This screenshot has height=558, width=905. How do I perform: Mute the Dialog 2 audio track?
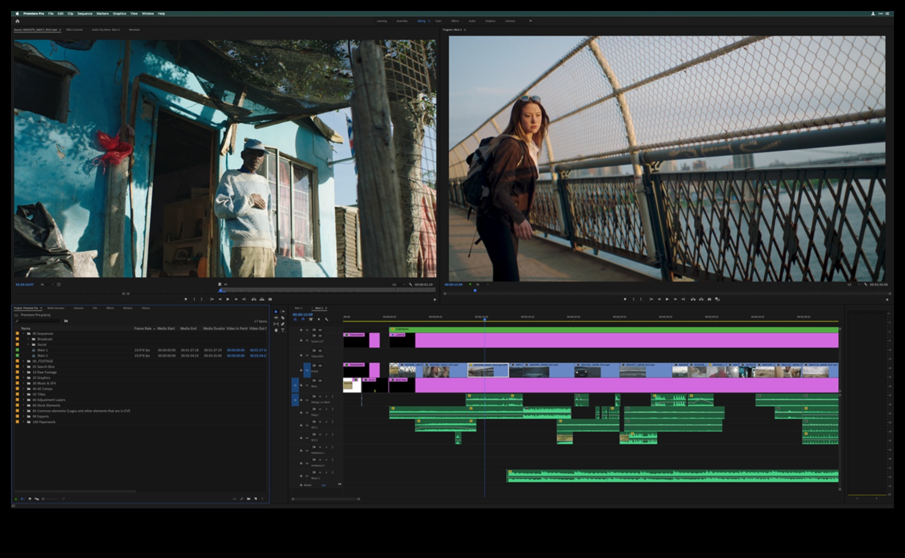click(320, 409)
